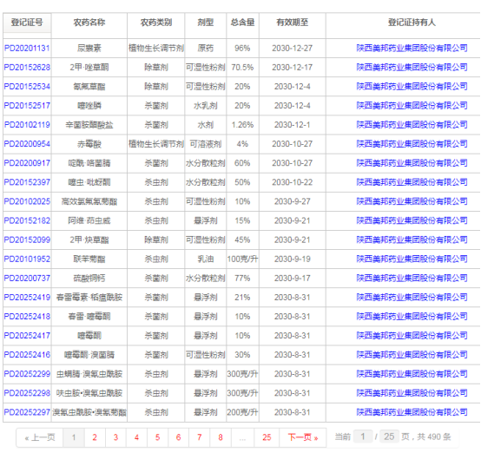Select the expiry date cell 2030-9-17
The height and width of the screenshot is (453, 481).
pyautogui.click(x=293, y=279)
